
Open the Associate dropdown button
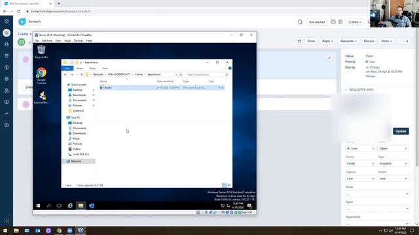click(348, 41)
